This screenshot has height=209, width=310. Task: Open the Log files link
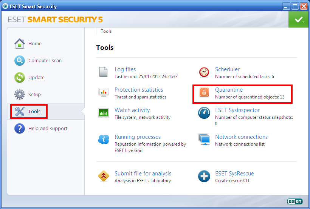click(x=125, y=69)
